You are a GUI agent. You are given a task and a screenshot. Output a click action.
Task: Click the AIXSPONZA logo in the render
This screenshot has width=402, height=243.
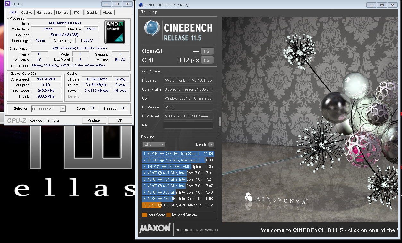click(x=276, y=199)
